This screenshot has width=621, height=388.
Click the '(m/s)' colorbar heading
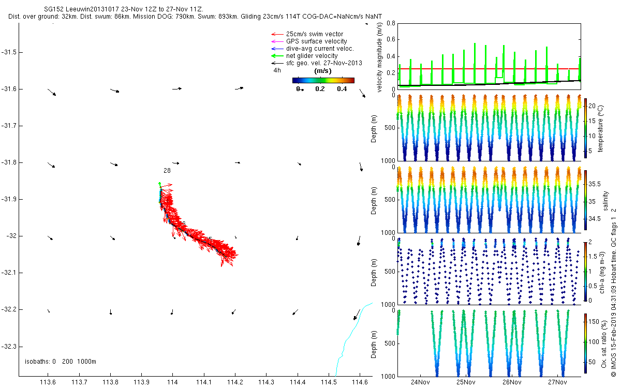[323, 71]
